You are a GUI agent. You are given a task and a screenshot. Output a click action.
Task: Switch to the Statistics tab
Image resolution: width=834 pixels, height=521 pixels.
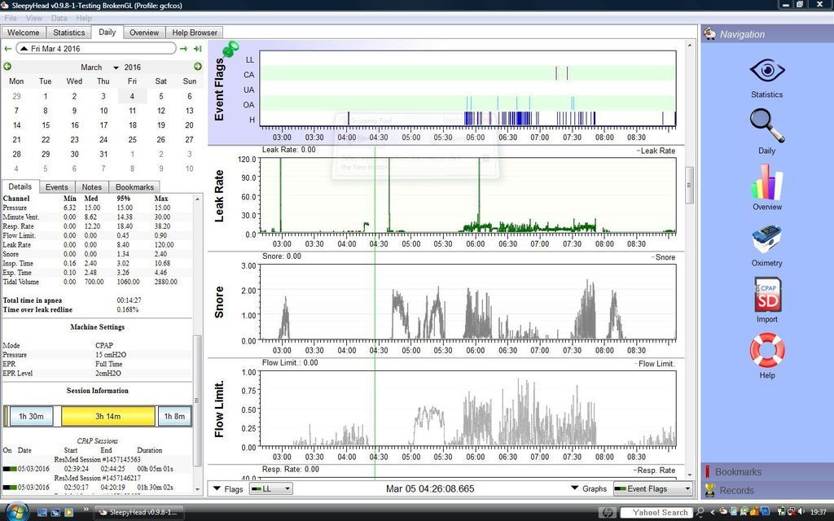(68, 33)
